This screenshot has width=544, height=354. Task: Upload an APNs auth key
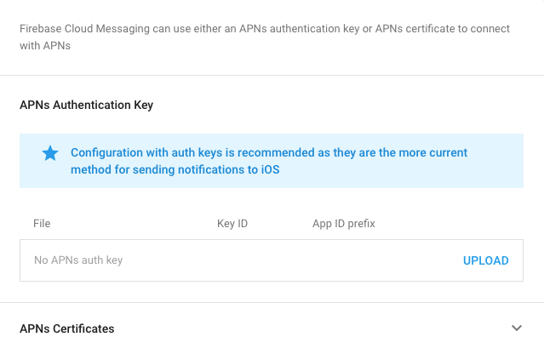coord(485,260)
